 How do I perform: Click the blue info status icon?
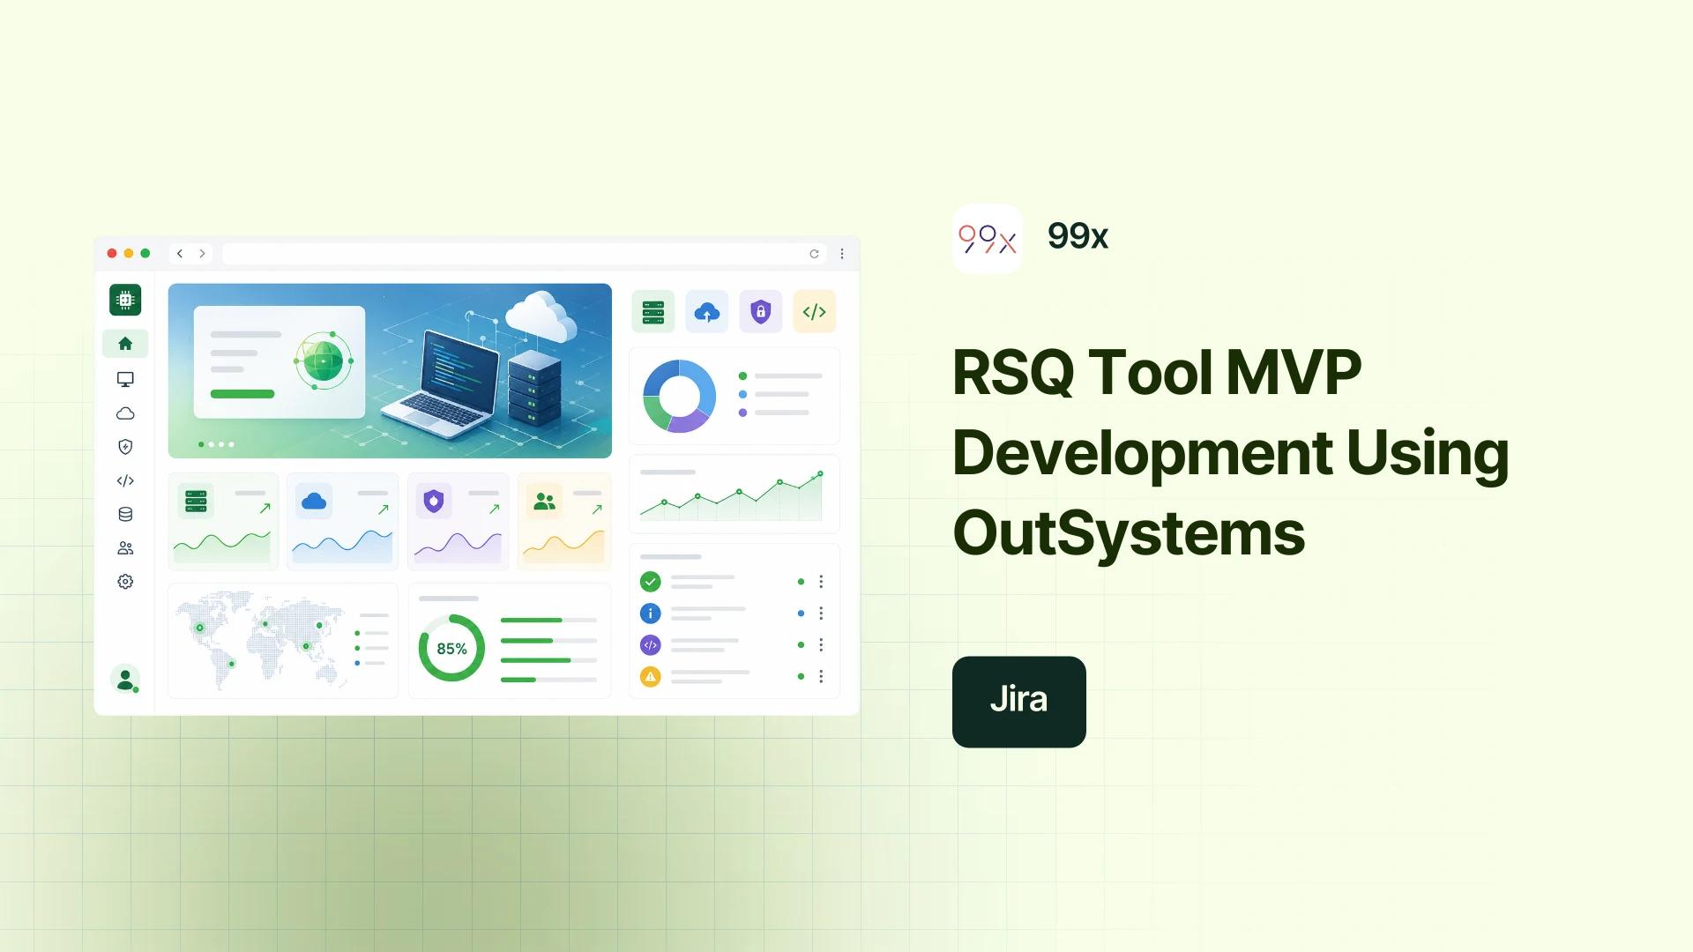pos(650,614)
